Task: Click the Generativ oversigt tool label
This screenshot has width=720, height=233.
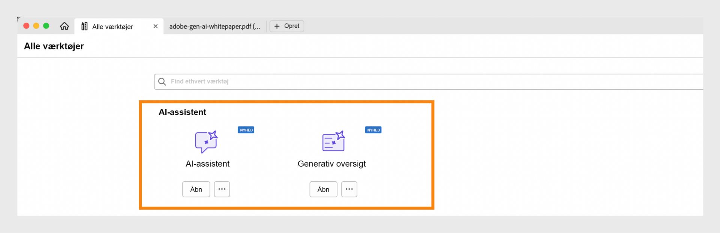Action: (331, 164)
